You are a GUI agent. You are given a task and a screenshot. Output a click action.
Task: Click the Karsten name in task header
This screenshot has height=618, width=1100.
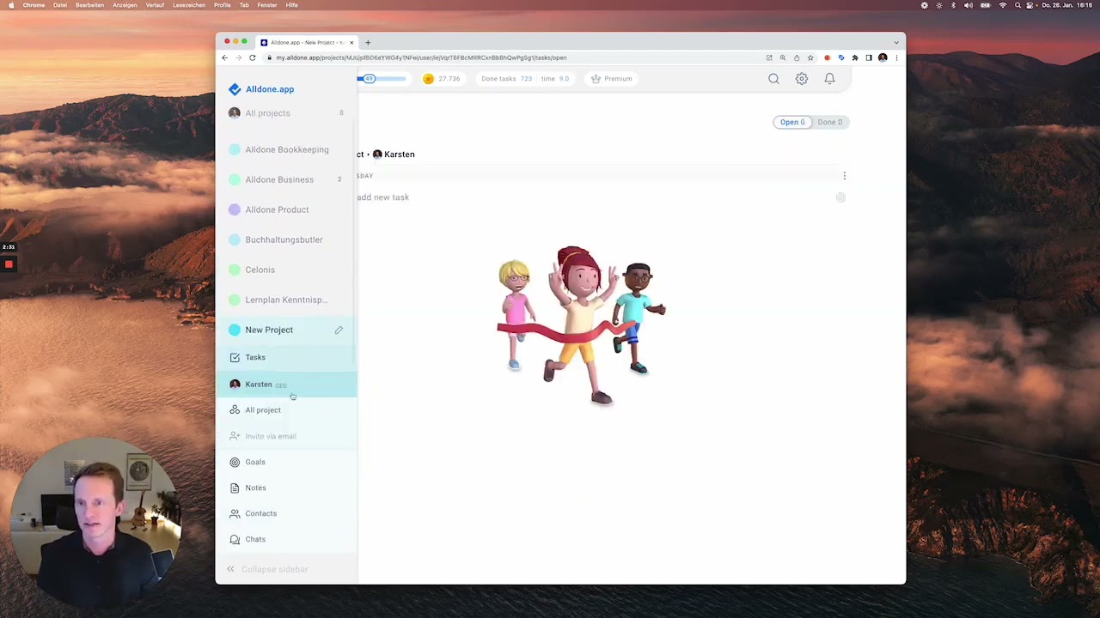click(x=400, y=154)
